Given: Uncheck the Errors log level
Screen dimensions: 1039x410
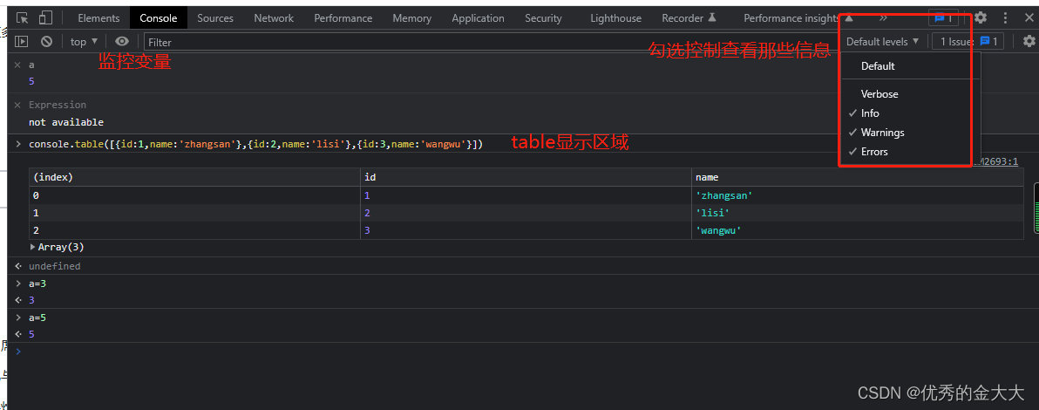Looking at the screenshot, I should coord(874,151).
